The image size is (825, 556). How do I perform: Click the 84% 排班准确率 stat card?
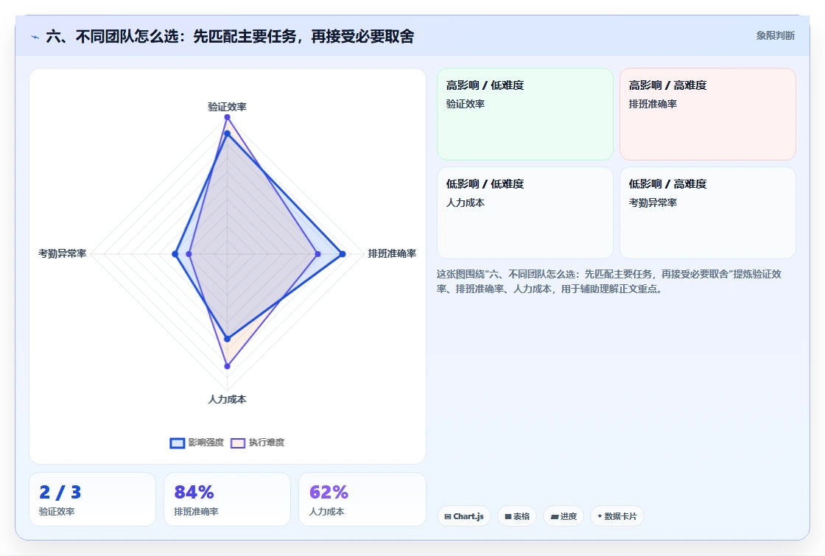pyautogui.click(x=228, y=499)
